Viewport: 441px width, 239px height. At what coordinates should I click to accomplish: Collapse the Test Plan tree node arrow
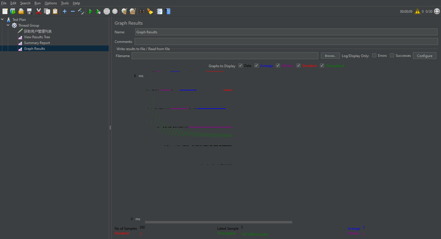point(2,19)
